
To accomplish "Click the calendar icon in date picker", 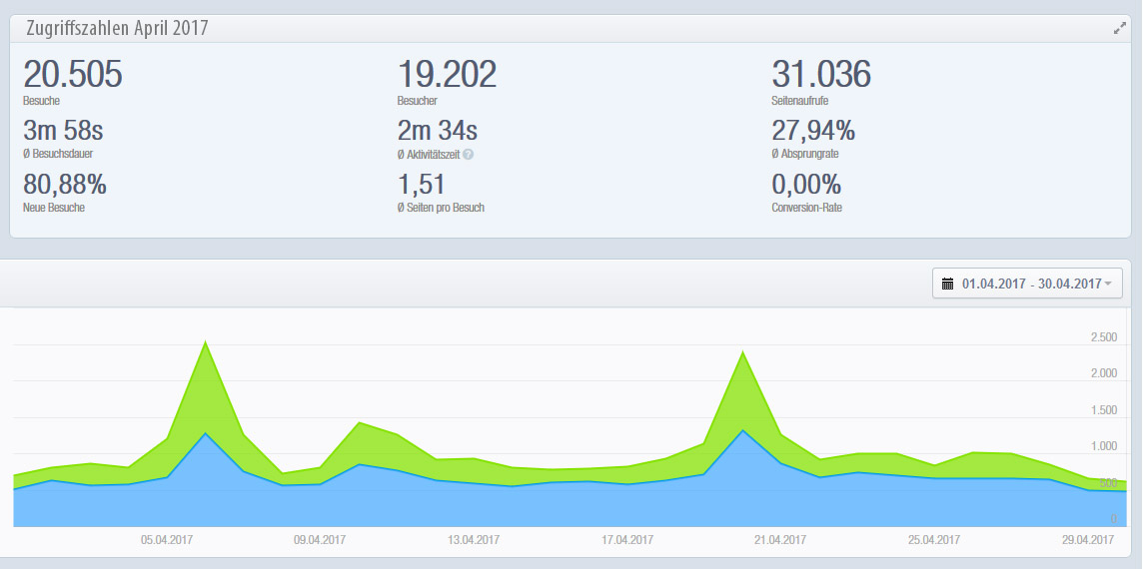I will (948, 284).
